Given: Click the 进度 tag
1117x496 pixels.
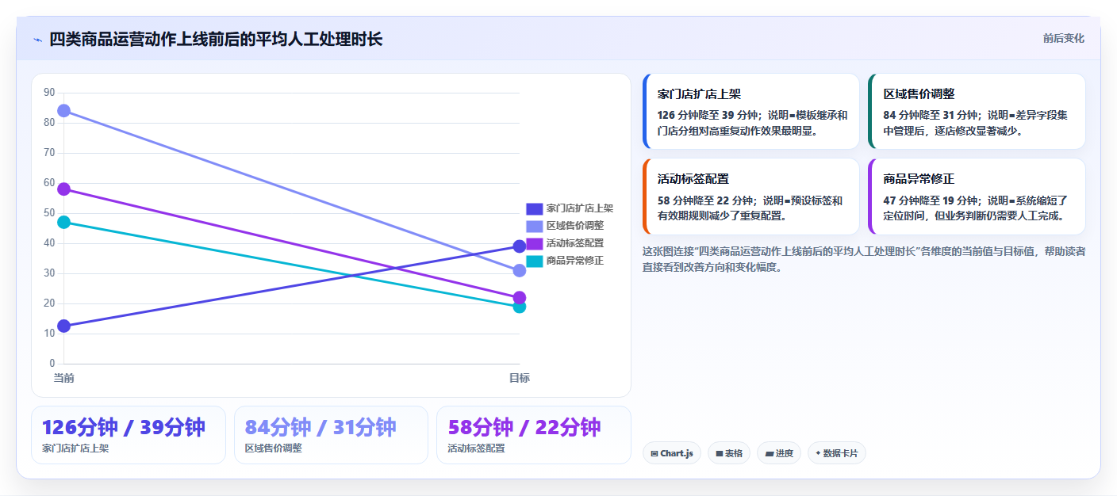Looking at the screenshot, I should pyautogui.click(x=779, y=453).
